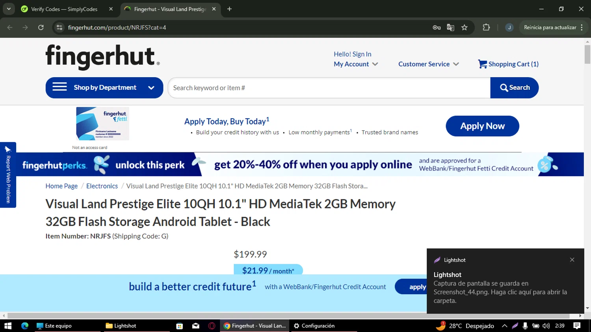Open the Mail app from taskbar

pyautogui.click(x=196, y=326)
